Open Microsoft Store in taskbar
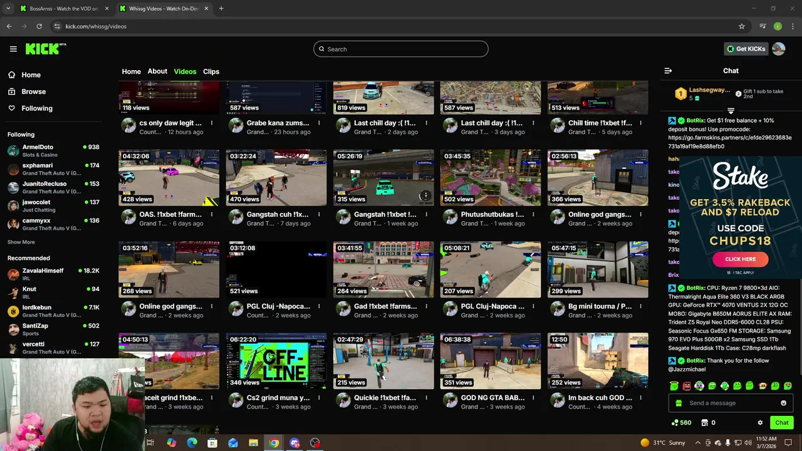The height and width of the screenshot is (451, 802). coord(212,443)
